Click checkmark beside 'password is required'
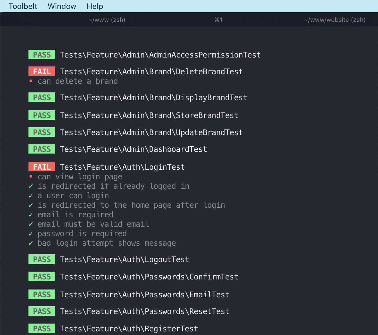The height and width of the screenshot is (335, 378). click(x=31, y=234)
